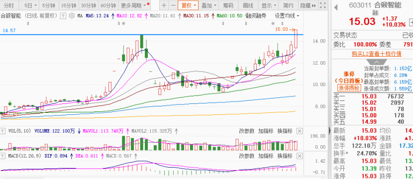The height and width of the screenshot is (179, 413).
Task: Open the 更多周期 dropdown
Action: (134, 5)
